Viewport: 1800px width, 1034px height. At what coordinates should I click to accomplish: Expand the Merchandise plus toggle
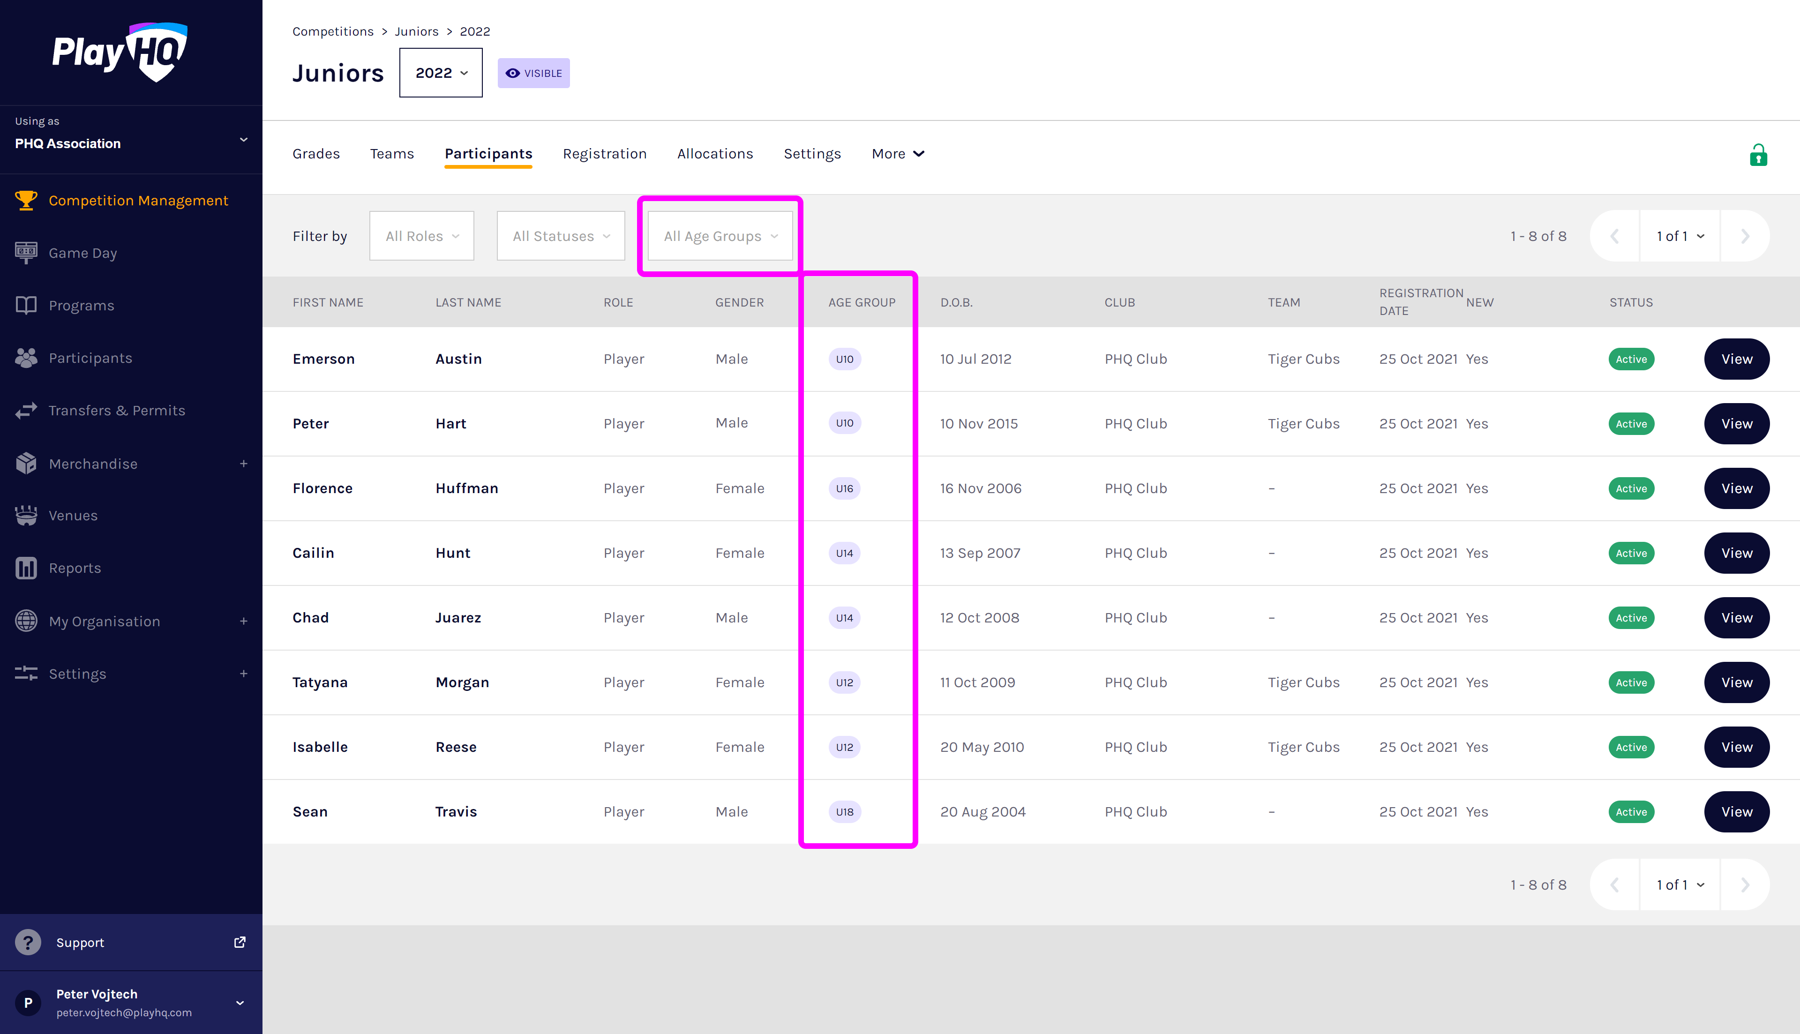tap(244, 464)
